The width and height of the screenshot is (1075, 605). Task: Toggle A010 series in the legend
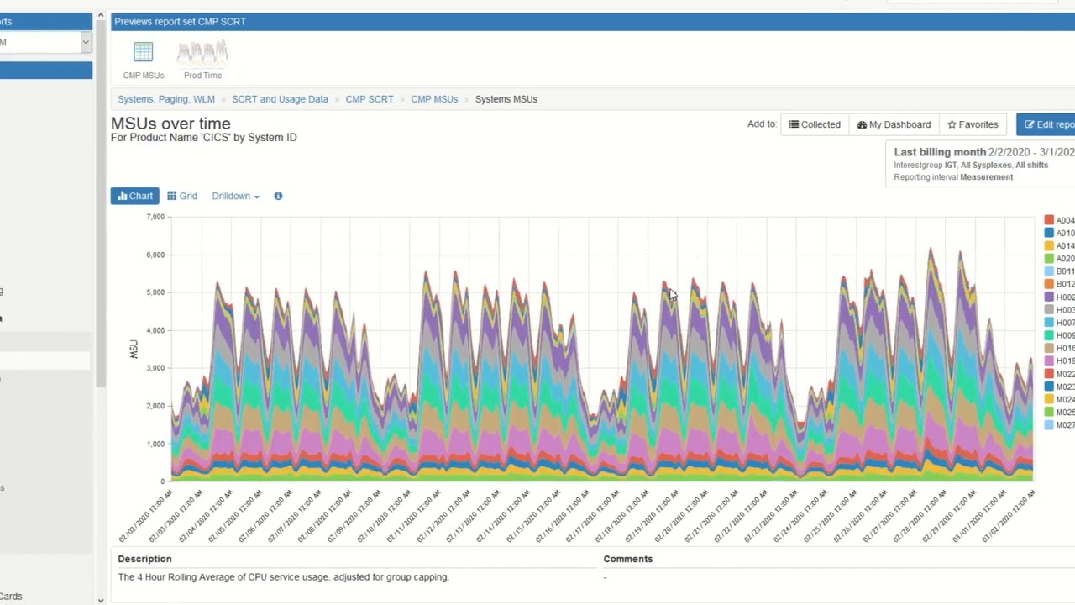point(1059,233)
